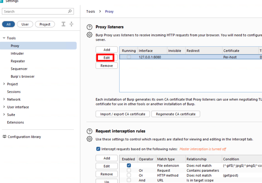Open Request interception rules gear options
The width and height of the screenshot is (262, 183).
(x=89, y=139)
